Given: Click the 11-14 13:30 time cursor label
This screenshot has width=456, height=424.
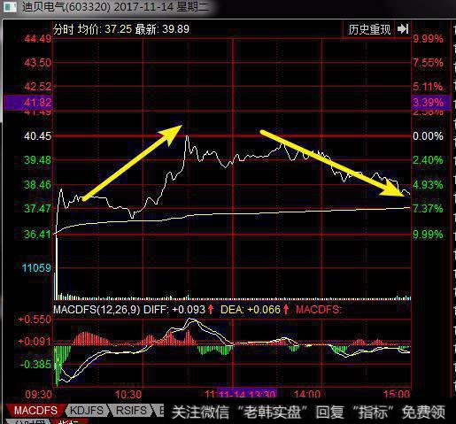Looking at the screenshot, I should [247, 394].
